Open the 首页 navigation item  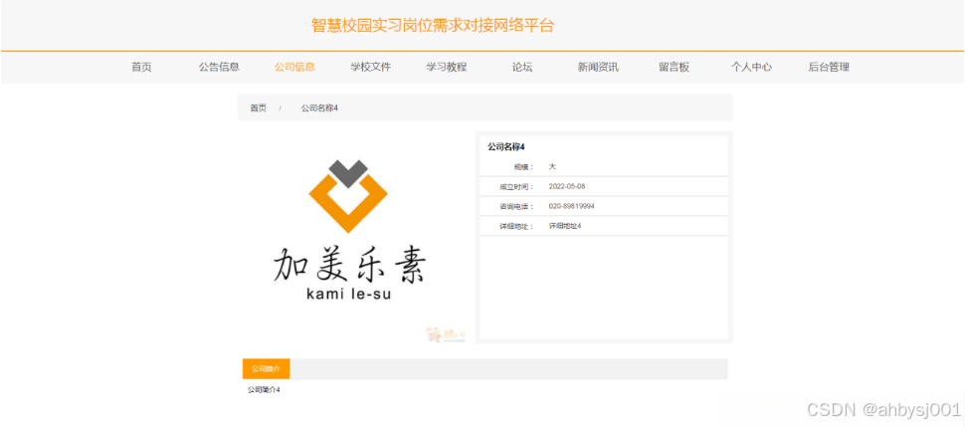(x=141, y=67)
